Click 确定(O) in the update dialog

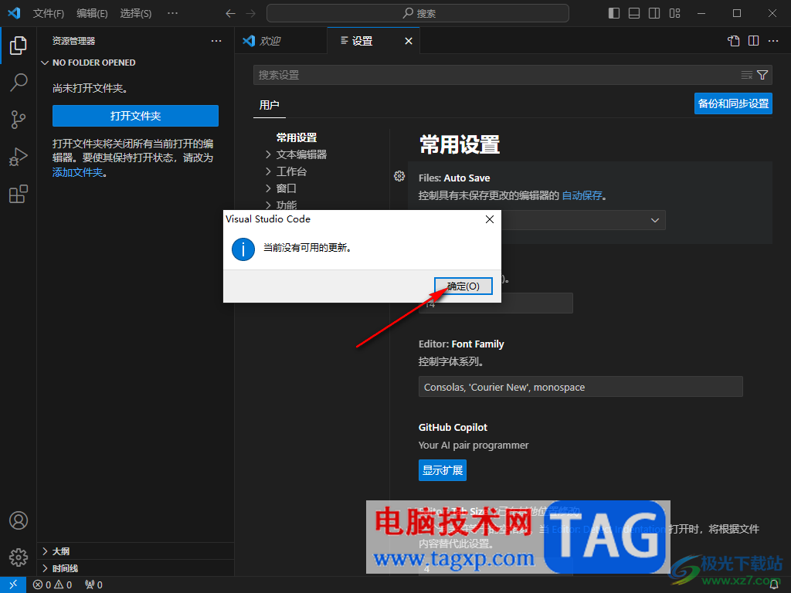(x=463, y=286)
